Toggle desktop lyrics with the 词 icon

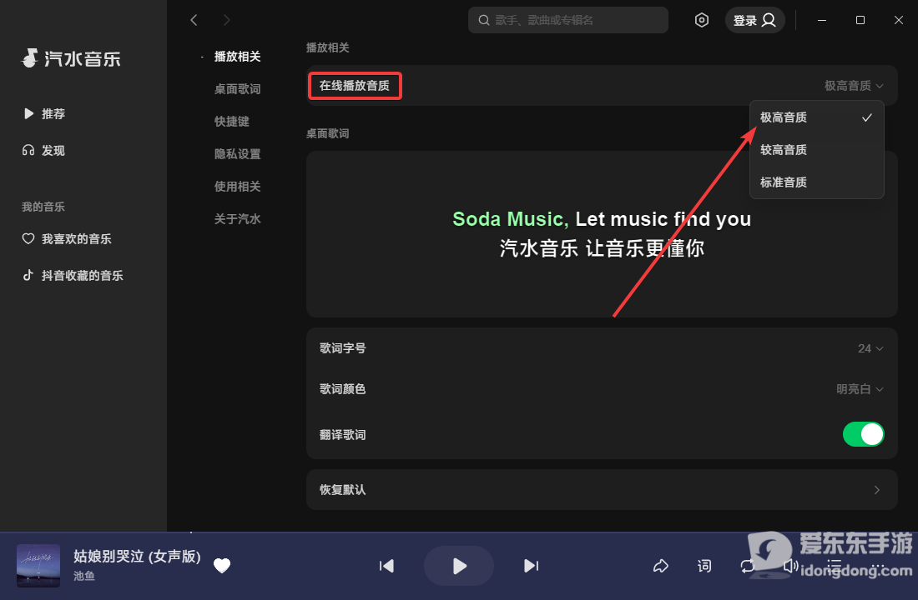click(x=704, y=566)
